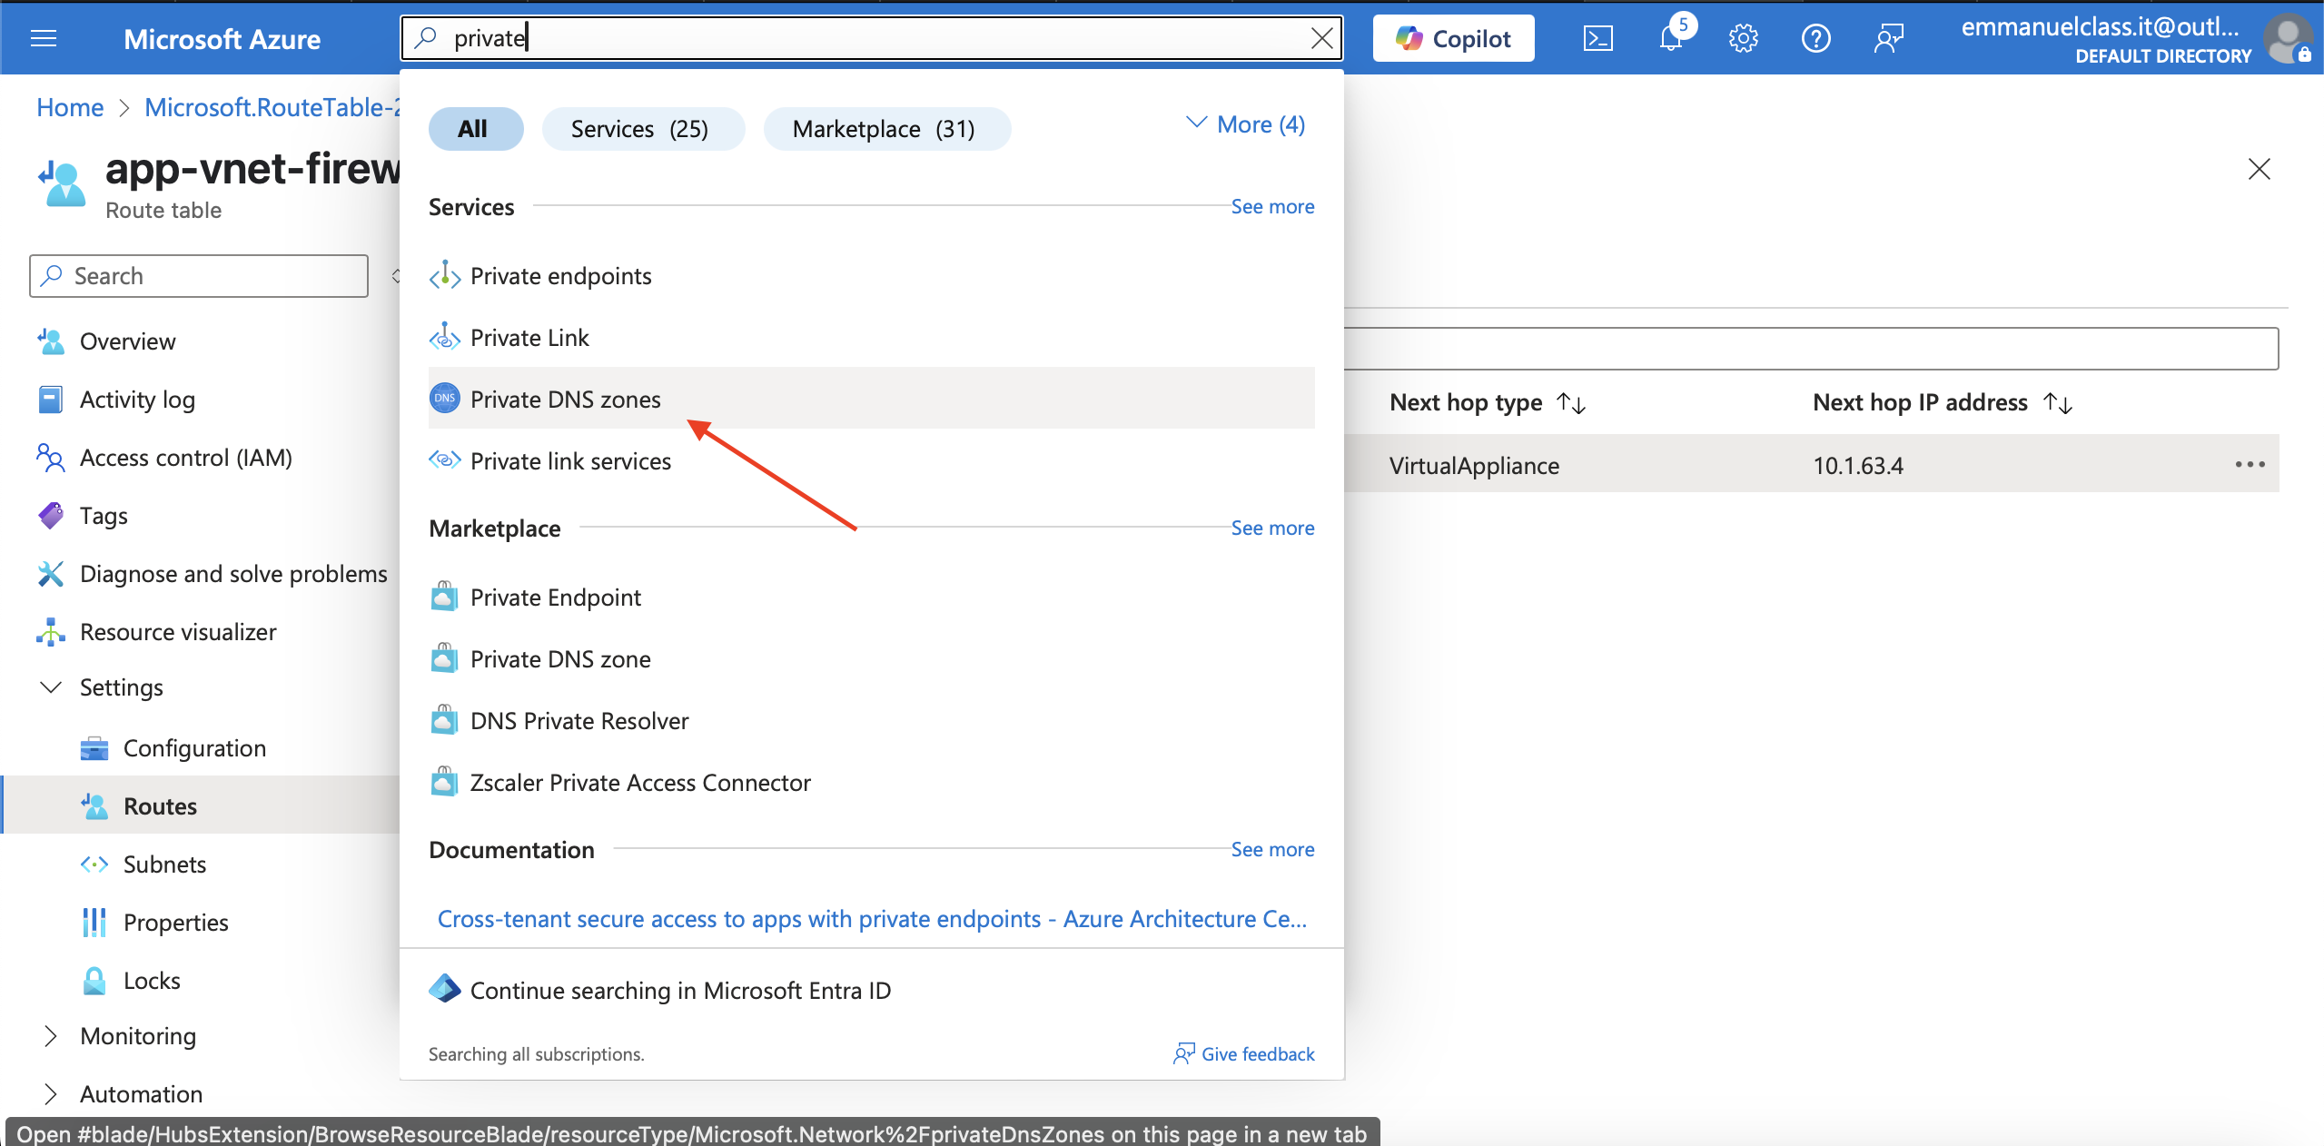Image resolution: width=2324 pixels, height=1146 pixels.
Task: Open Private DNS zones service
Action: tap(871, 400)
